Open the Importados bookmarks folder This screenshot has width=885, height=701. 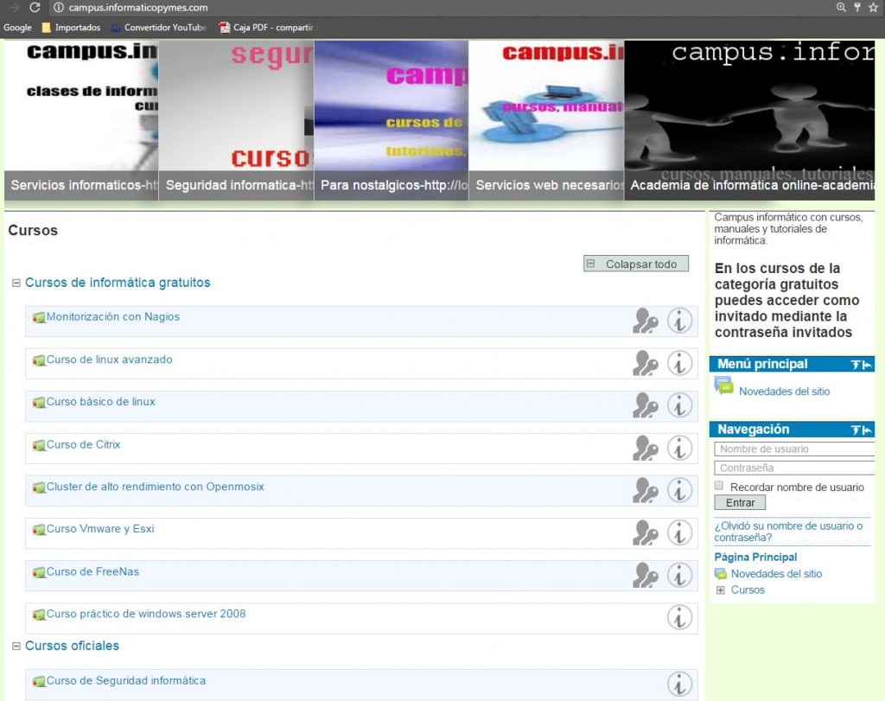coord(71,28)
